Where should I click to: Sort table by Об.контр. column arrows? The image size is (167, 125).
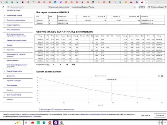click(x=104, y=16)
